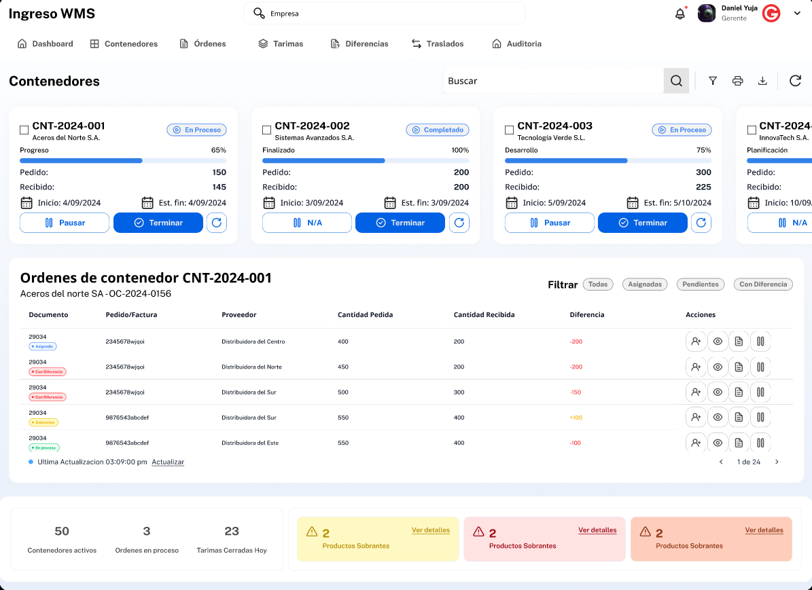This screenshot has height=590, width=812.
Task: Click the search magnifier button beside Buscar
Action: click(x=676, y=81)
